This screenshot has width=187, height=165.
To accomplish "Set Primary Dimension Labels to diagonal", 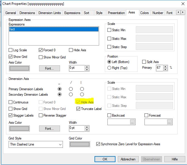I will coord(71,89).
